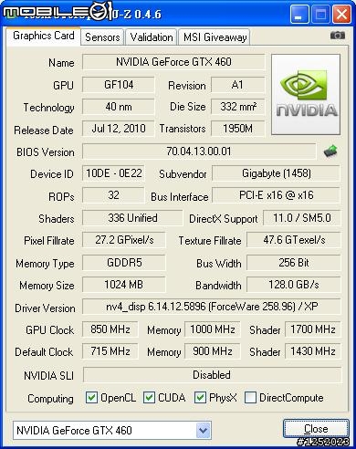Open the Validation tab

point(152,37)
